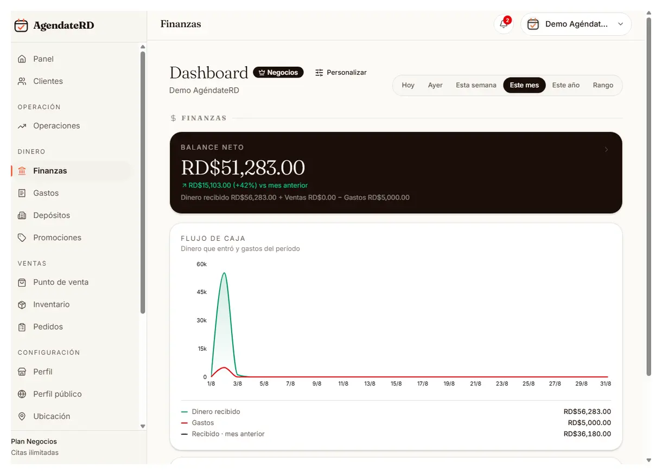Click sidebar scrollbar up arrow
The height and width of the screenshot is (475, 662).
pyautogui.click(x=143, y=47)
